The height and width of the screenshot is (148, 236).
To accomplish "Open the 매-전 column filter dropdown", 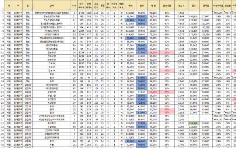I will [158, 10].
